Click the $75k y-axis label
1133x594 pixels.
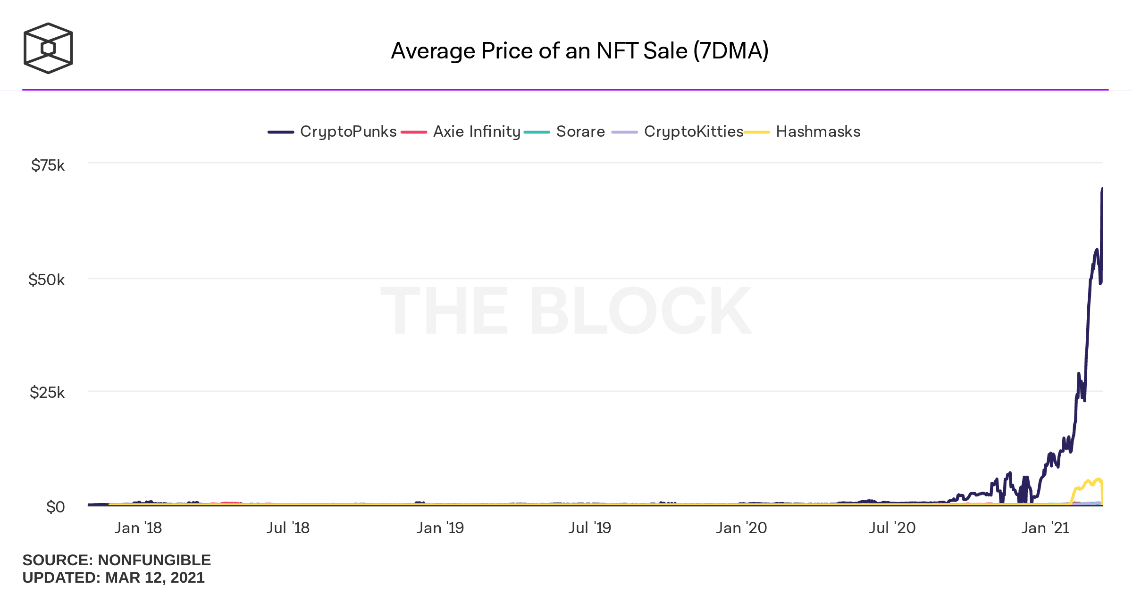(x=48, y=165)
